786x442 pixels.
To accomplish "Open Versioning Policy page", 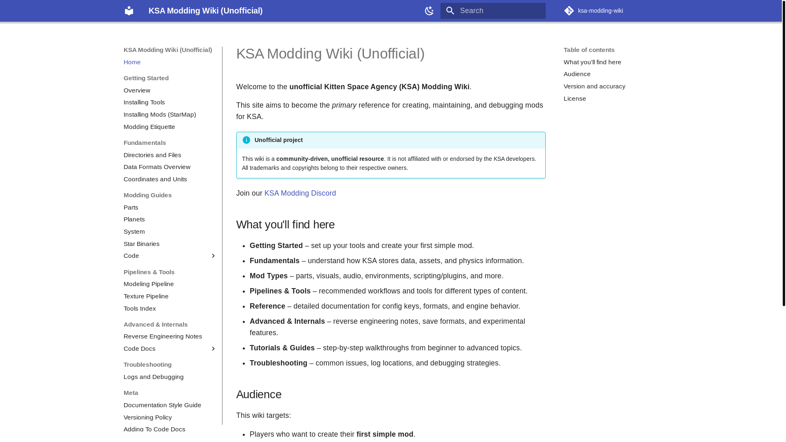I will coord(148,417).
